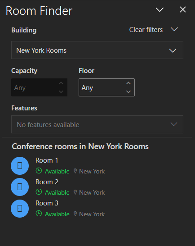Screen dimensions: 195x246
Task: Click the Capacity up arrow
Action: tap(61, 83)
